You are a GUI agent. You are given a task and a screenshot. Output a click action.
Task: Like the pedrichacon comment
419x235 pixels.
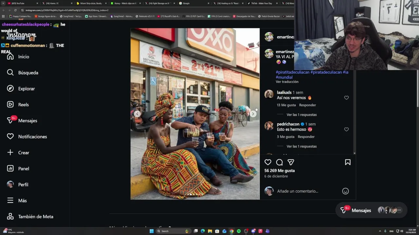click(x=346, y=129)
